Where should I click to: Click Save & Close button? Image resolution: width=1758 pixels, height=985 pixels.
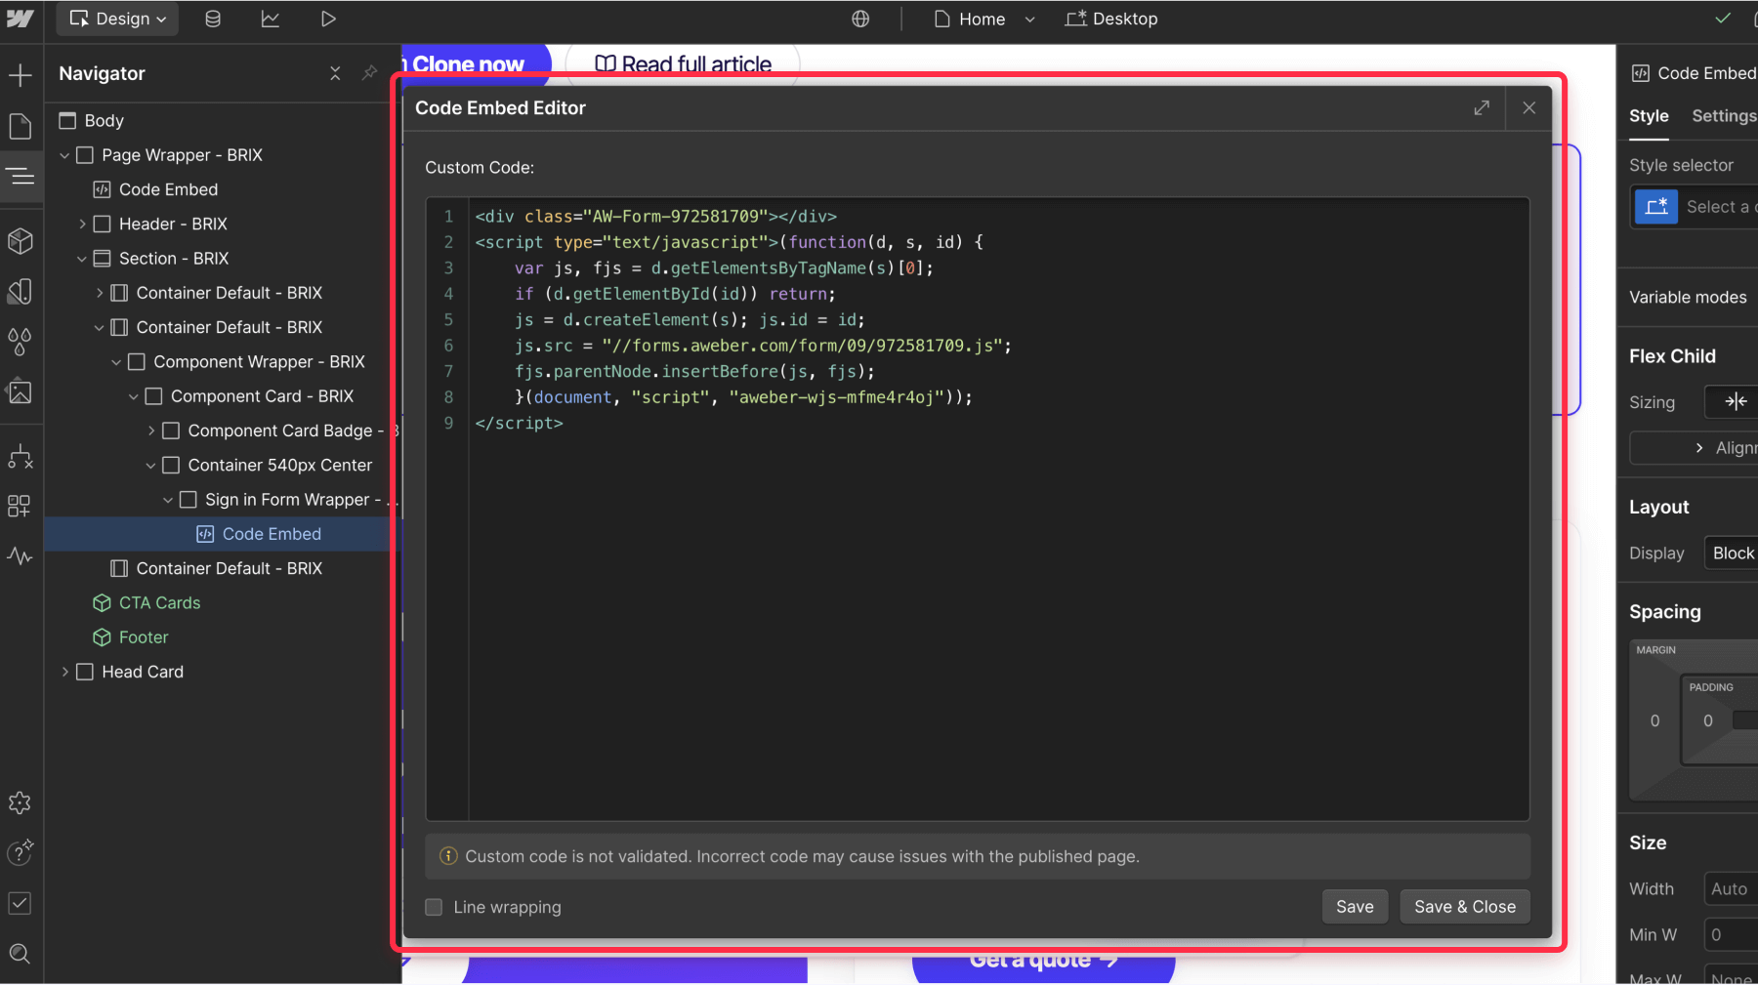(1465, 907)
